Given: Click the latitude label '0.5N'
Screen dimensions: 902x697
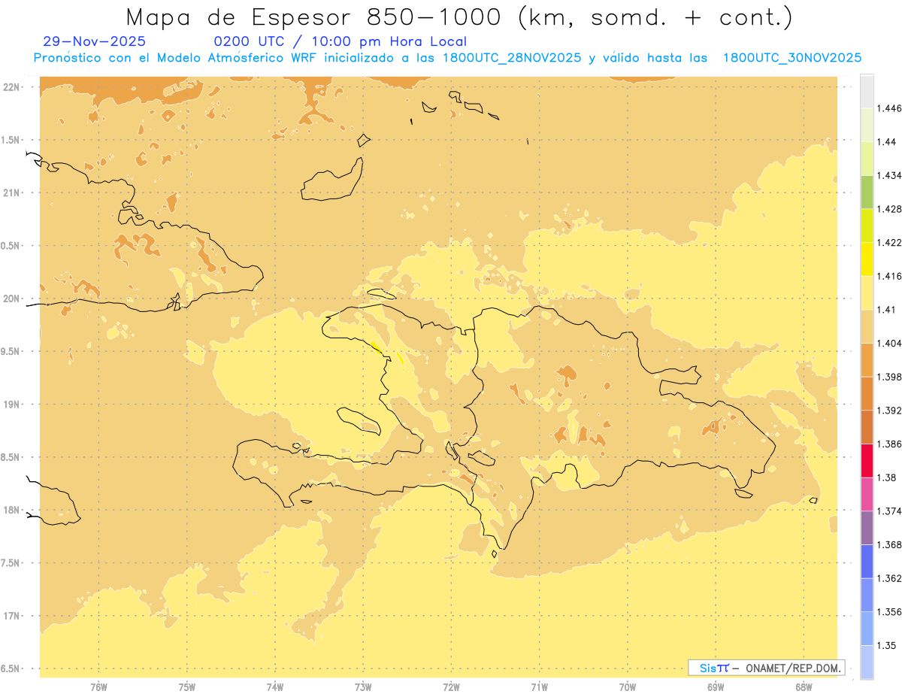Looking at the screenshot, I should [11, 246].
